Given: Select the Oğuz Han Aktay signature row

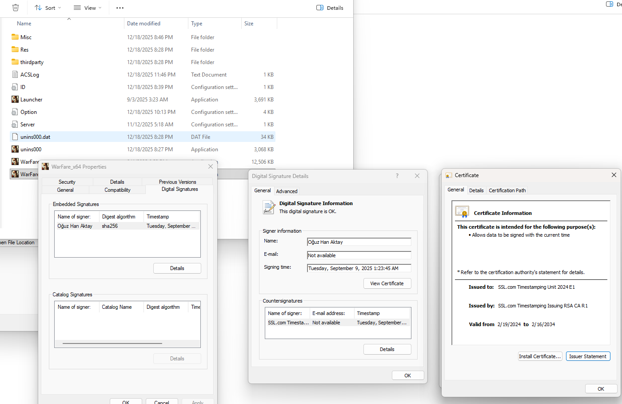Looking at the screenshot, I should click(x=127, y=226).
